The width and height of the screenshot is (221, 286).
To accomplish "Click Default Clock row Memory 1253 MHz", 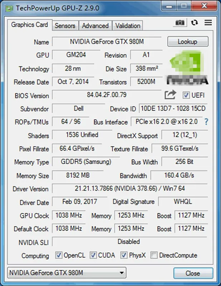I will [x=131, y=228].
